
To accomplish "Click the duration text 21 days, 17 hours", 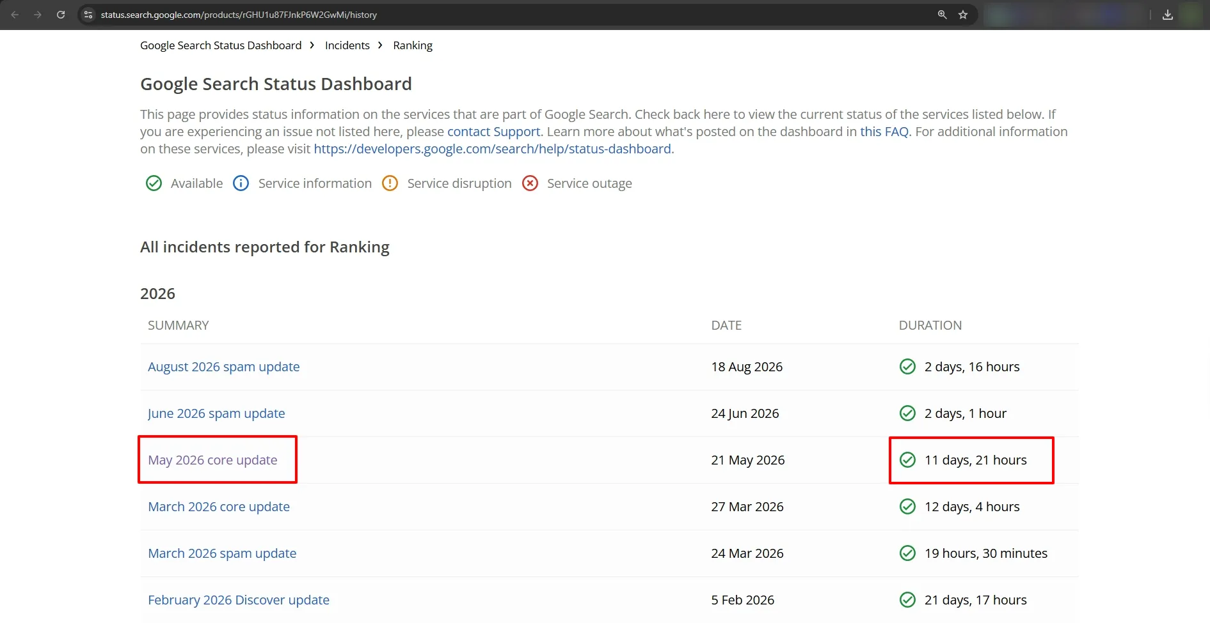I will [x=975, y=600].
